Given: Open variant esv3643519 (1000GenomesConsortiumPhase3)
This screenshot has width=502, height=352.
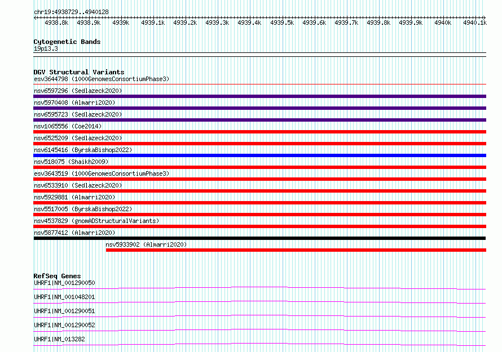Looking at the screenshot, I should pyautogui.click(x=102, y=173).
